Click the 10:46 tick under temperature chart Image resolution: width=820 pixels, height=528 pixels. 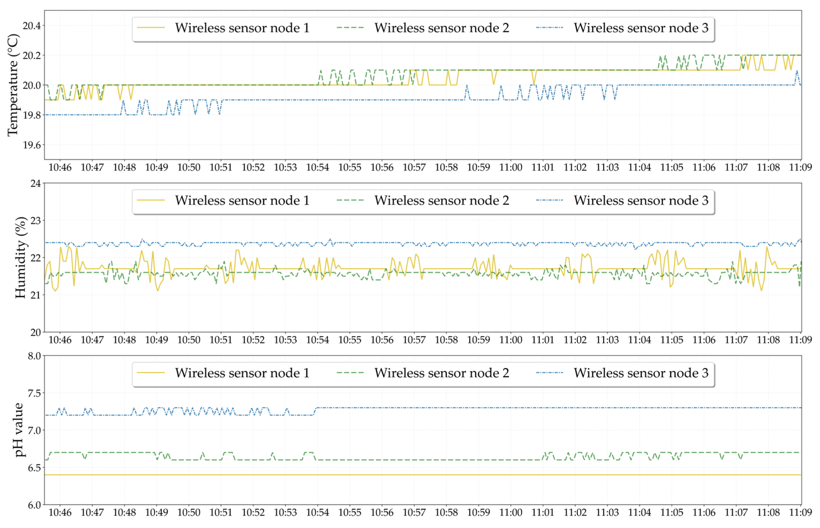coord(60,168)
